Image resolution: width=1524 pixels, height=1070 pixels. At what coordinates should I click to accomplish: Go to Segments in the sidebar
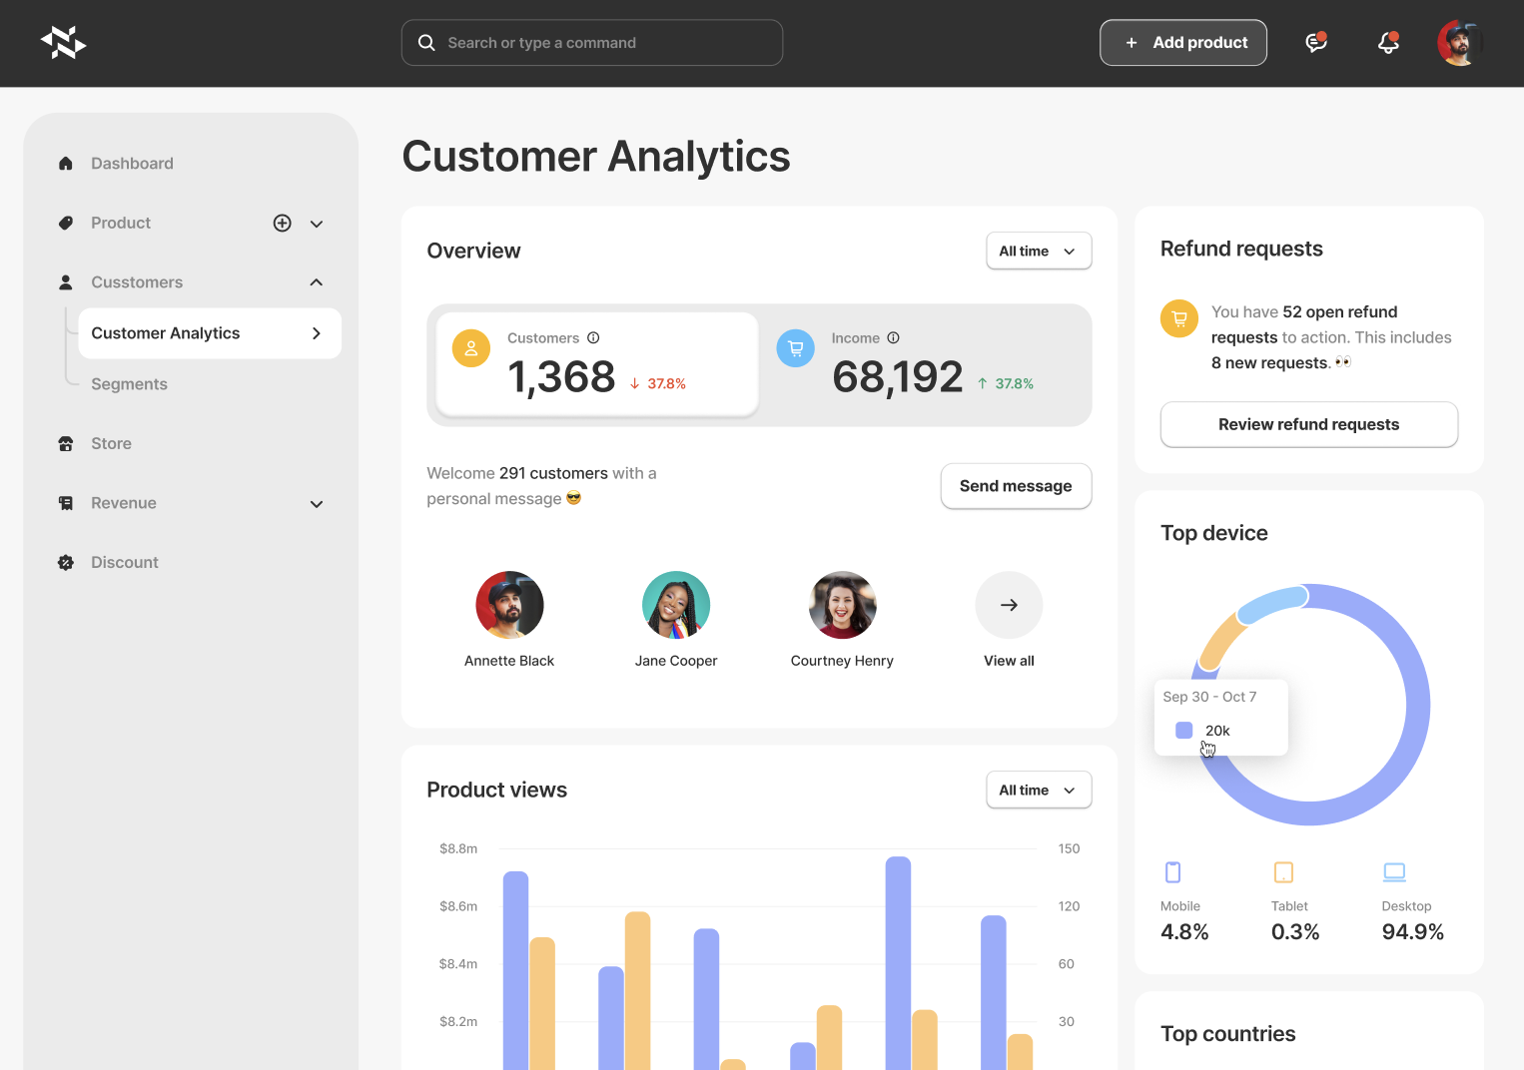(129, 384)
